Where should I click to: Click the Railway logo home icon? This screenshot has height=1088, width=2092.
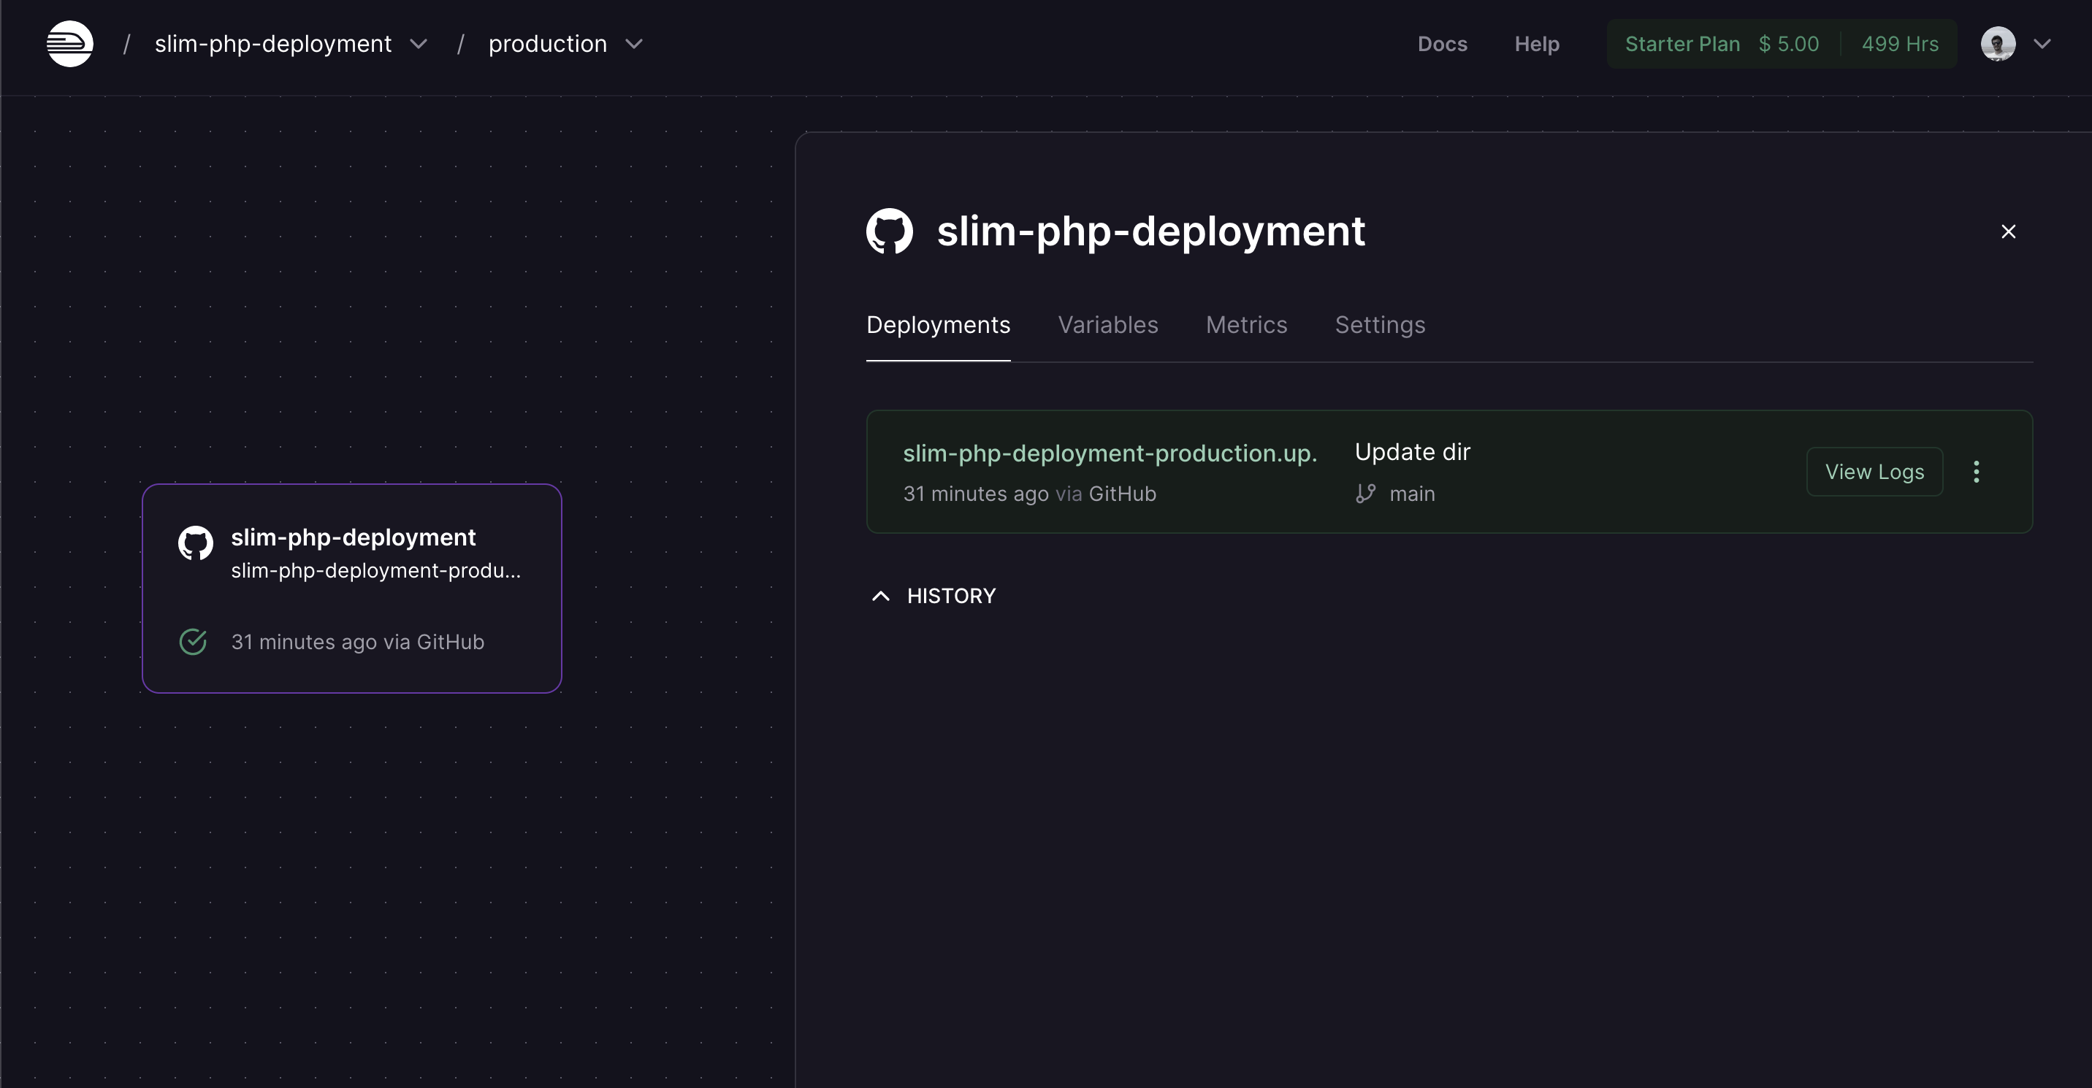(x=70, y=44)
